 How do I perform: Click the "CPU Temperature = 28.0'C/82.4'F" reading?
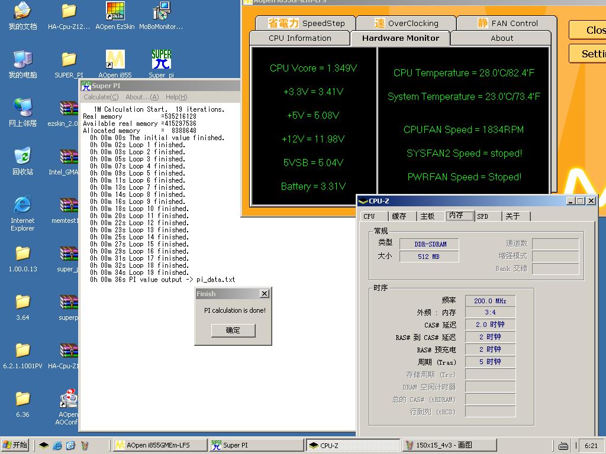tap(464, 73)
